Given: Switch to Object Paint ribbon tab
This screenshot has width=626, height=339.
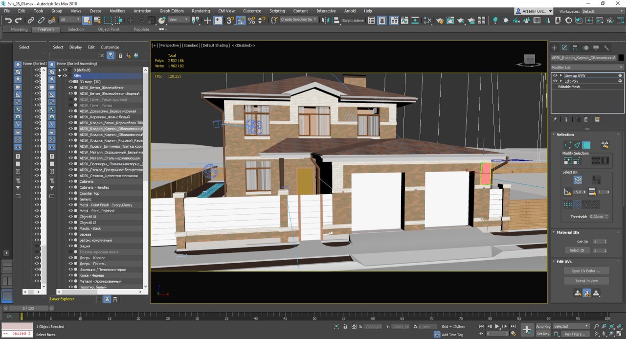Looking at the screenshot, I should coord(109,29).
